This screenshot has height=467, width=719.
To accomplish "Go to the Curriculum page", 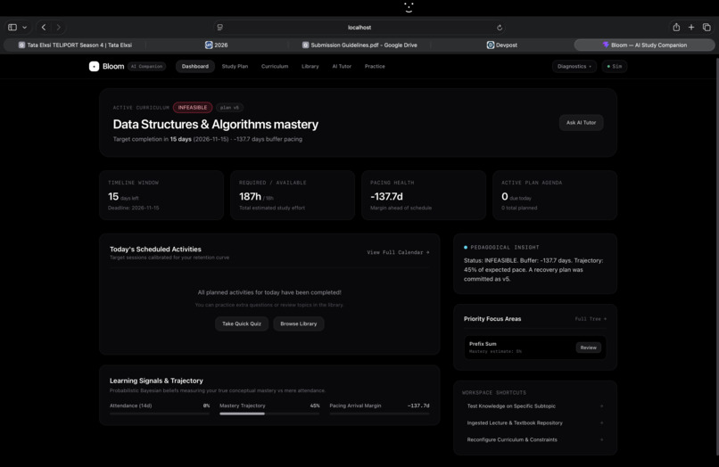I will tap(275, 67).
